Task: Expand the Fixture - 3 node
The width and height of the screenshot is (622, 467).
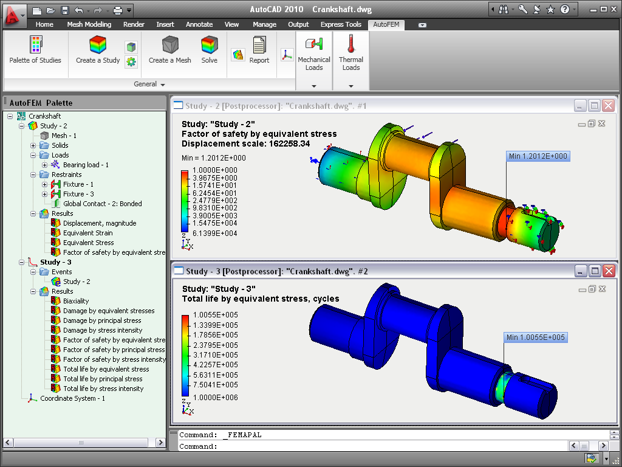Action: click(x=45, y=194)
